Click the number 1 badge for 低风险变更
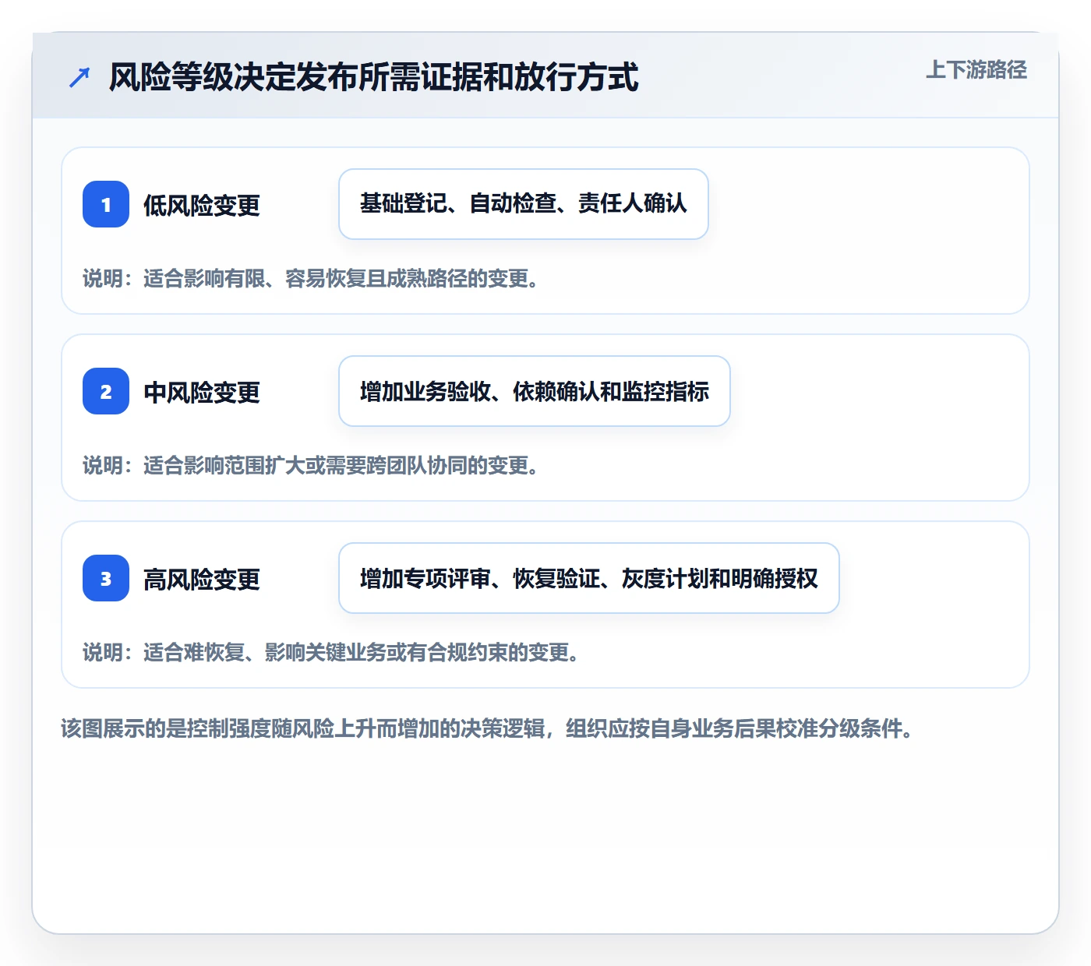Image resolution: width=1091 pixels, height=966 pixels. tap(106, 204)
